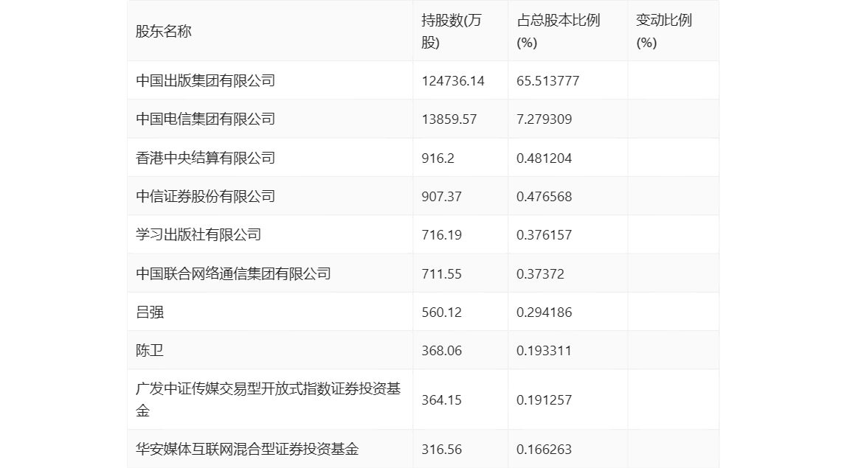This screenshot has height=468, width=847.
Task: Select the percentage 0.376157
Action: point(544,235)
